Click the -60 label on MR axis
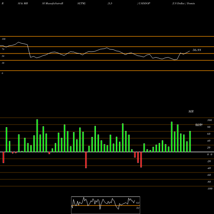 click(x=209, y=175)
